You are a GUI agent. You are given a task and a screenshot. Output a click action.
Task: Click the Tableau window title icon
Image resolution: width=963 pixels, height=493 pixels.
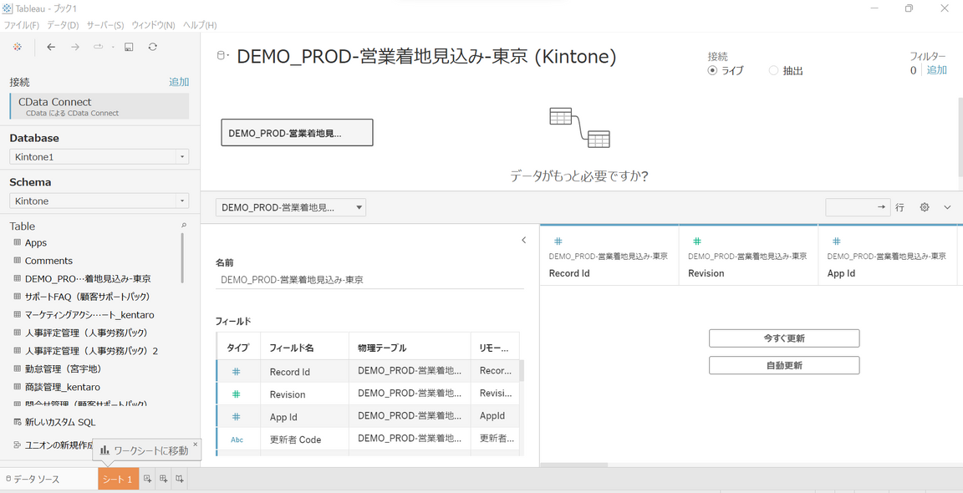[8, 8]
